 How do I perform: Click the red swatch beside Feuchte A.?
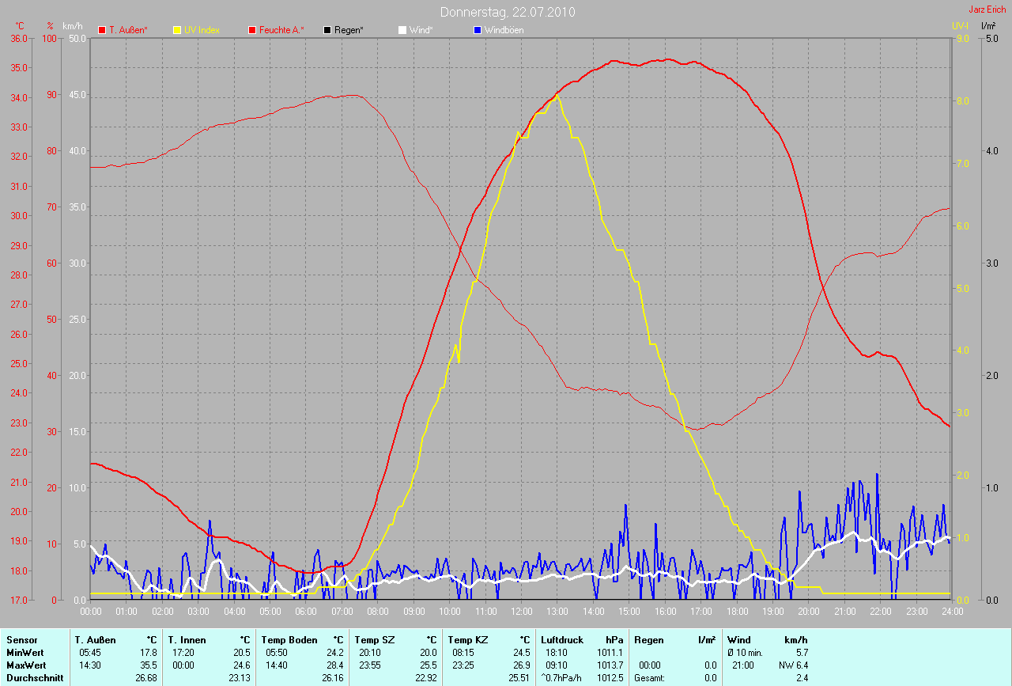click(x=253, y=30)
